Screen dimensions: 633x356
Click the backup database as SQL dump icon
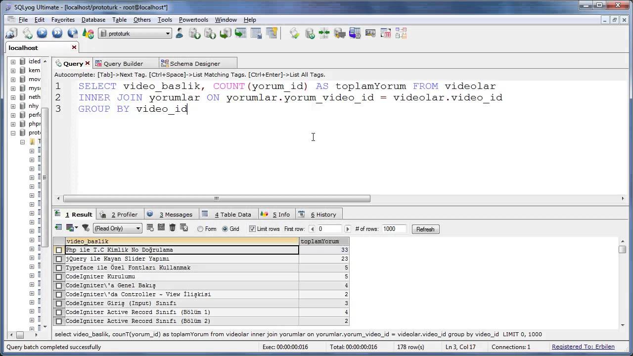tap(210, 33)
